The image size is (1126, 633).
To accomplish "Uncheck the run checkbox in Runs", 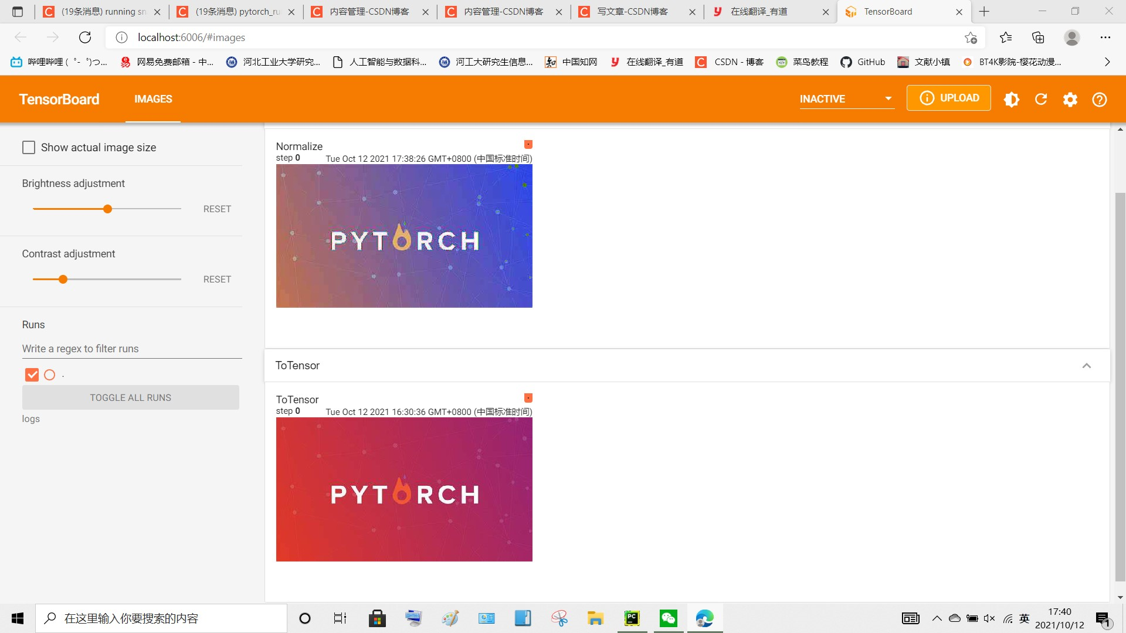I will [x=32, y=375].
